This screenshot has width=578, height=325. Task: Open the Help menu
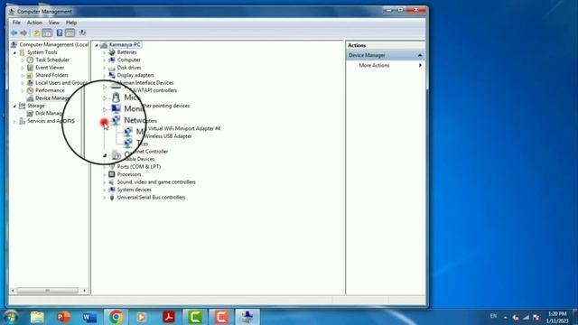[71, 23]
